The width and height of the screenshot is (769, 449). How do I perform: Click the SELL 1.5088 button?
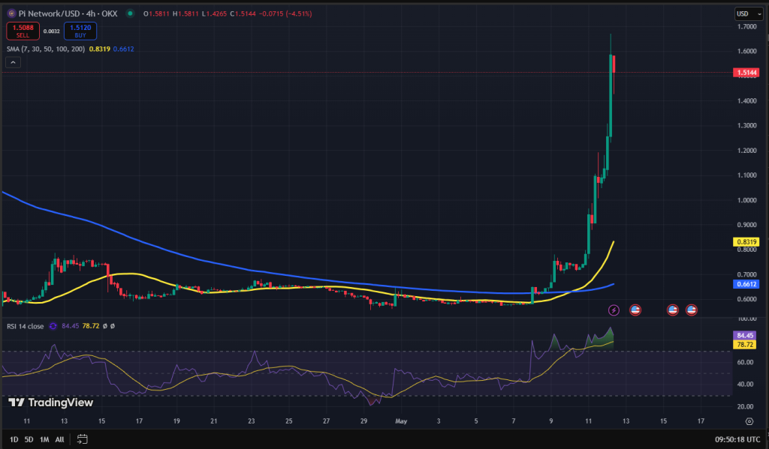pyautogui.click(x=23, y=31)
